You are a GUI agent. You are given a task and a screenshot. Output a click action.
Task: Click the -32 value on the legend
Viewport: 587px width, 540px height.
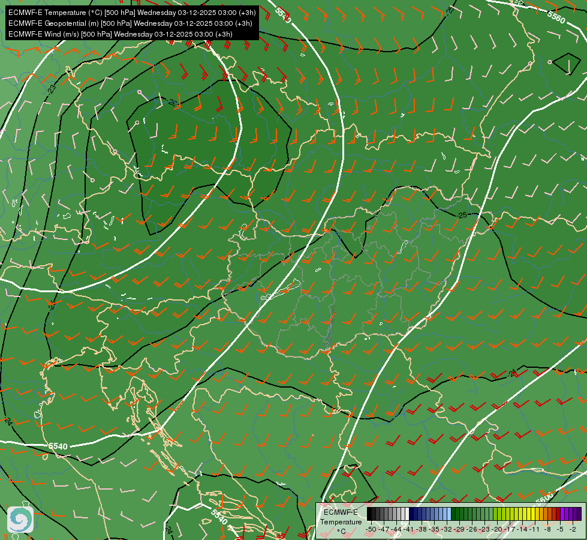tap(446, 530)
